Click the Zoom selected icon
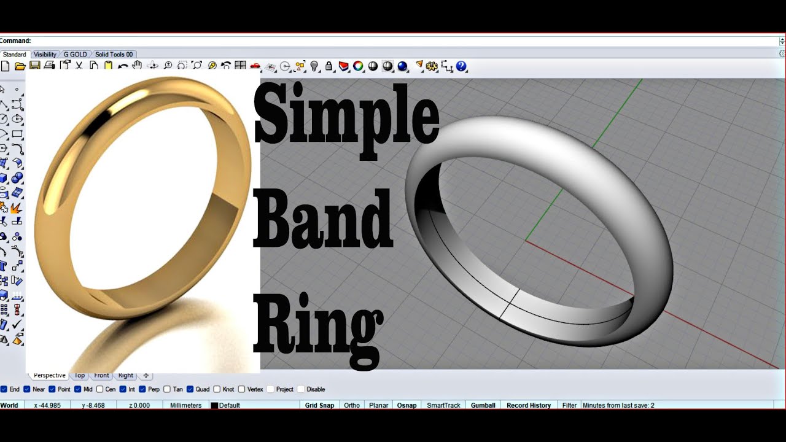 pos(212,66)
